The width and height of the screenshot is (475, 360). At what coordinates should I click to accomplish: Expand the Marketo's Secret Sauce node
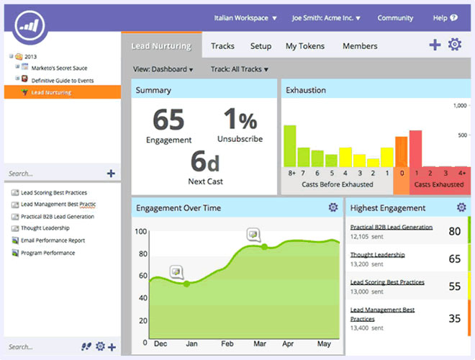pos(17,66)
